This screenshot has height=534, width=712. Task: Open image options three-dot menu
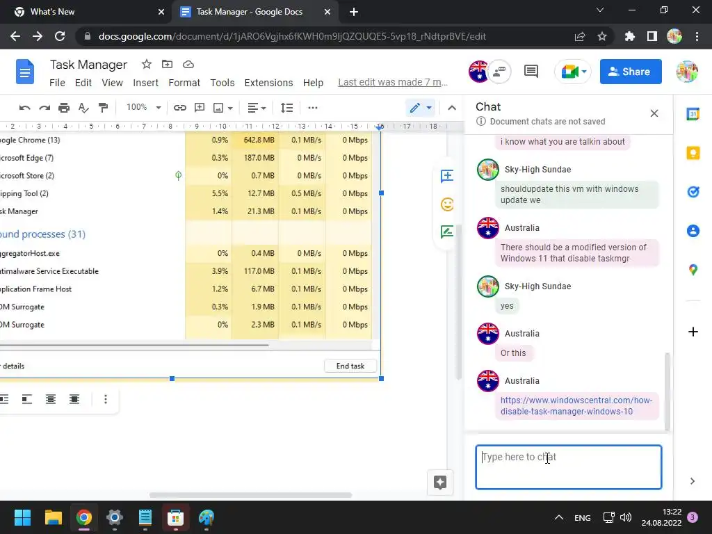106,399
